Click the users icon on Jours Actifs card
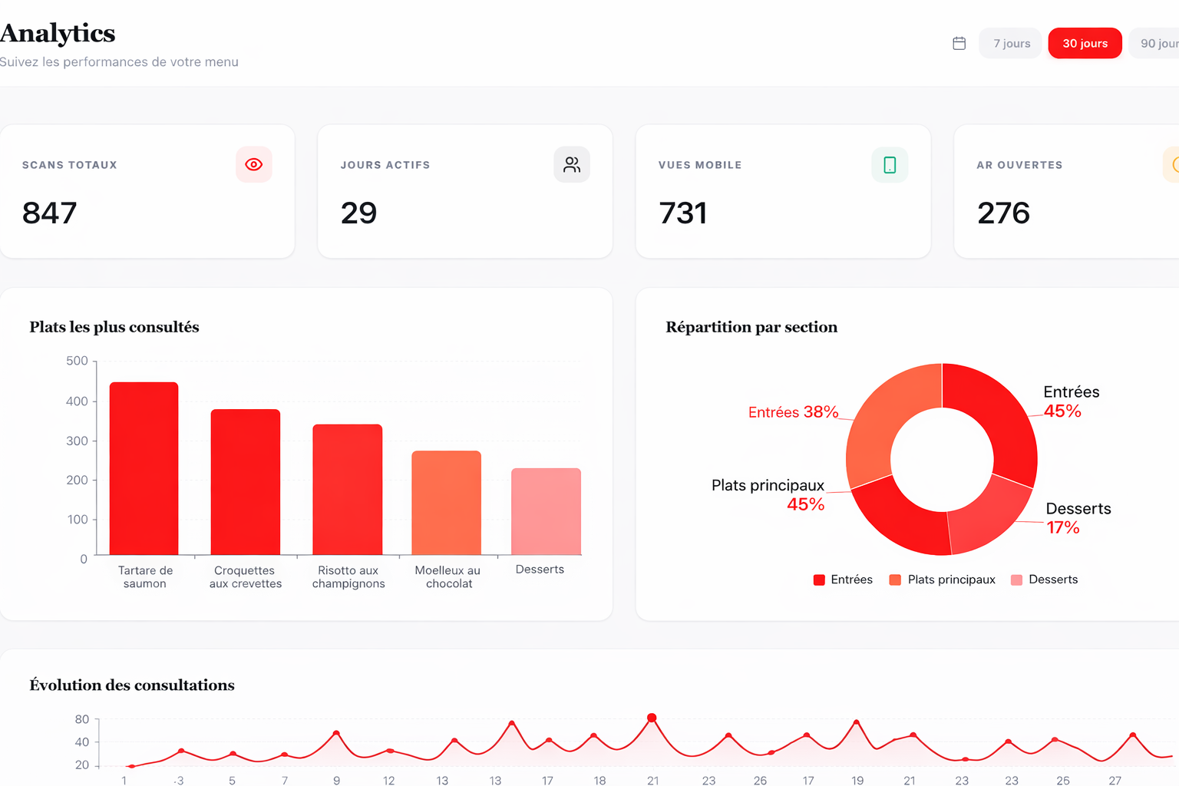Viewport: 1179px width, 786px height. tap(572, 164)
